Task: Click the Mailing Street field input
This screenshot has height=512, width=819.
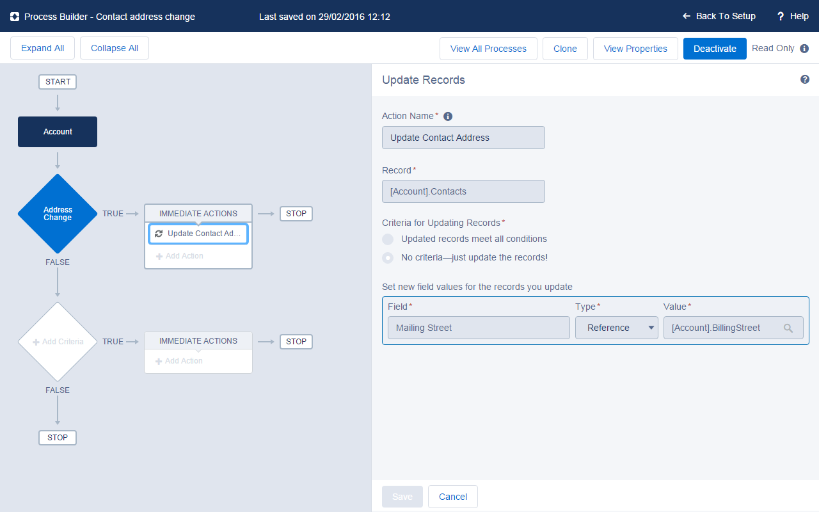Action: click(x=478, y=328)
